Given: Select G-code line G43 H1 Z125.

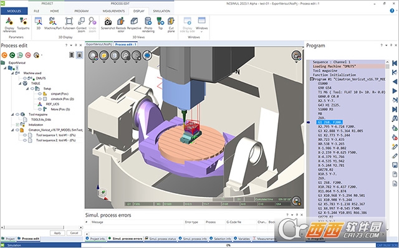Looking at the screenshot, I should (329, 105).
